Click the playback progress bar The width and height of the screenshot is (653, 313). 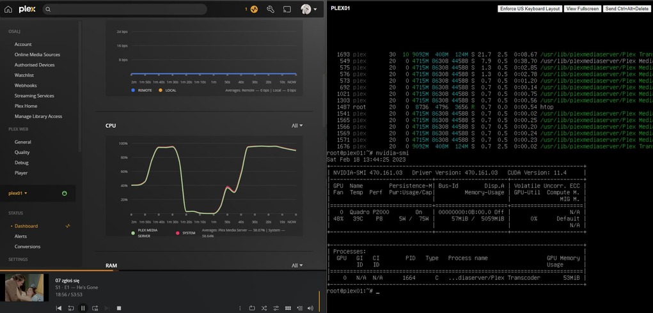pos(160,271)
